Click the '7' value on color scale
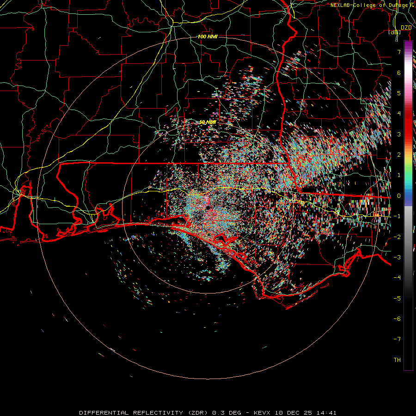Screen dimensions: 416x416 point(399,52)
